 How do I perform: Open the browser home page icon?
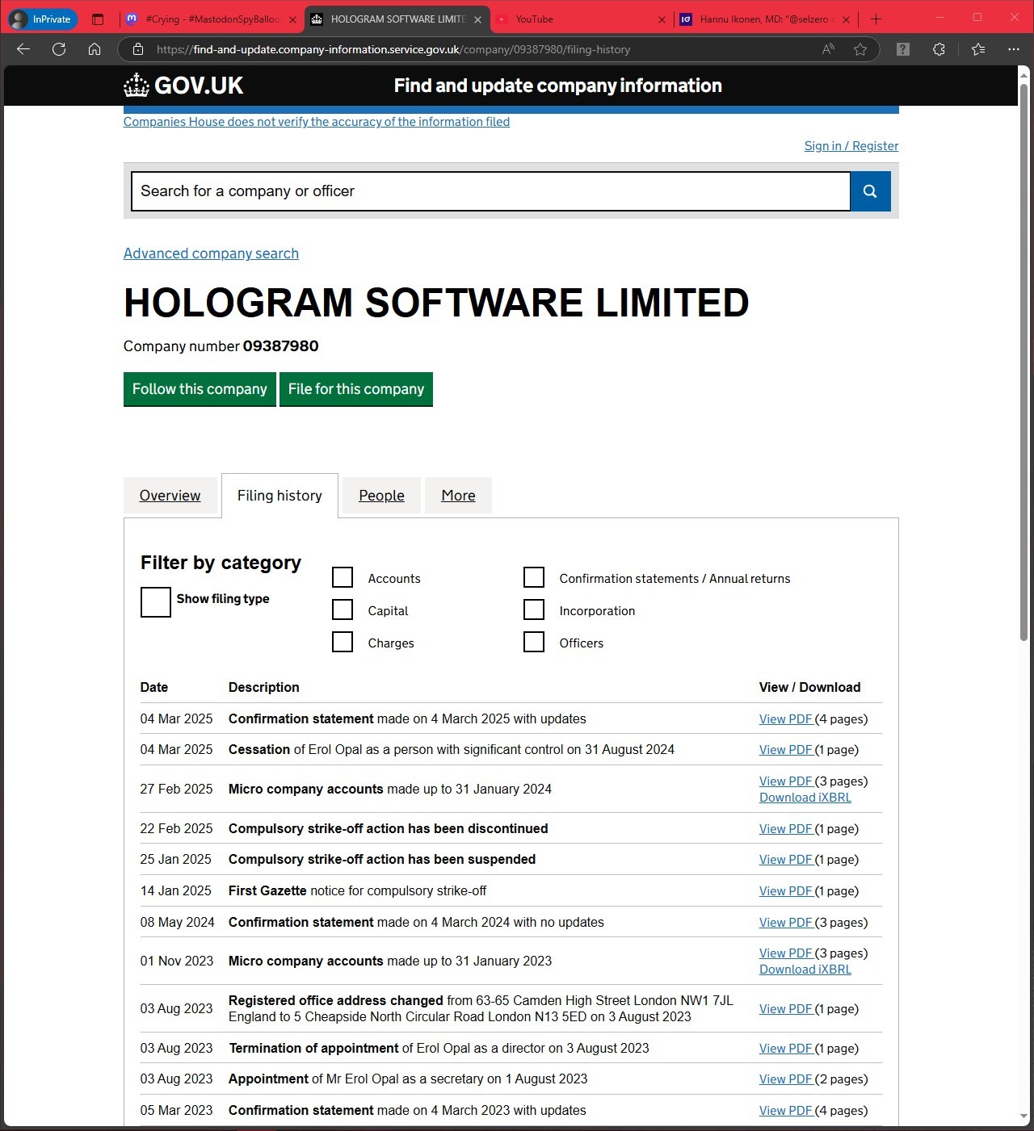click(x=95, y=49)
